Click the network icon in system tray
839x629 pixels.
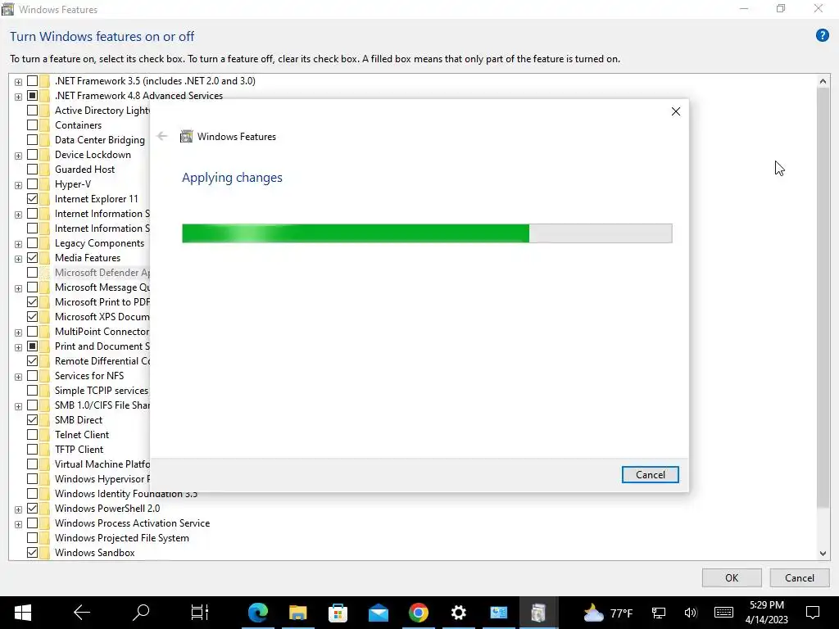tap(659, 613)
